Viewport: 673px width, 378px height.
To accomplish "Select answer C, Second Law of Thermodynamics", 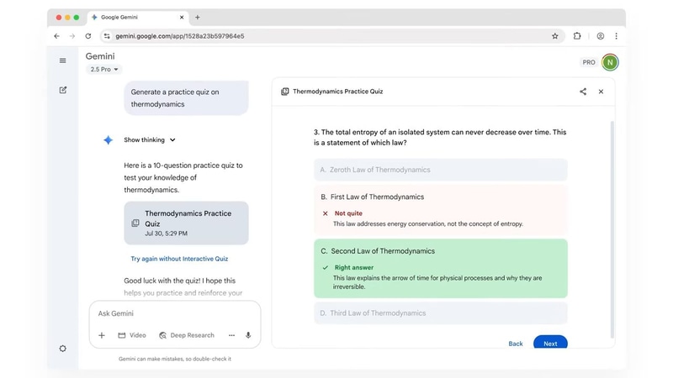I will coord(440,251).
